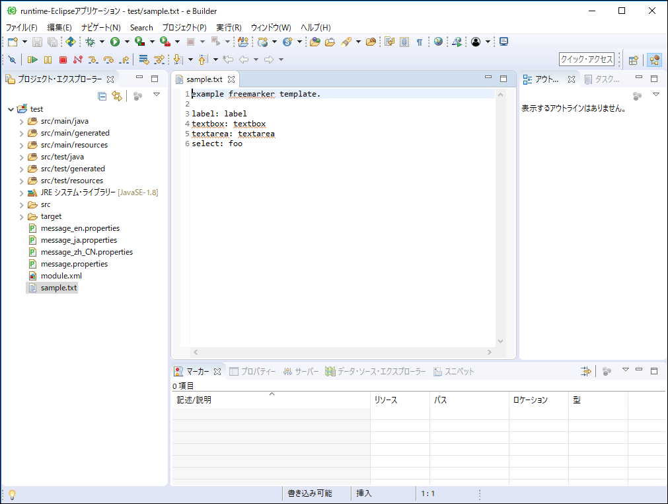Click the クイック・アクセス input field
The image size is (668, 504).
click(x=587, y=60)
